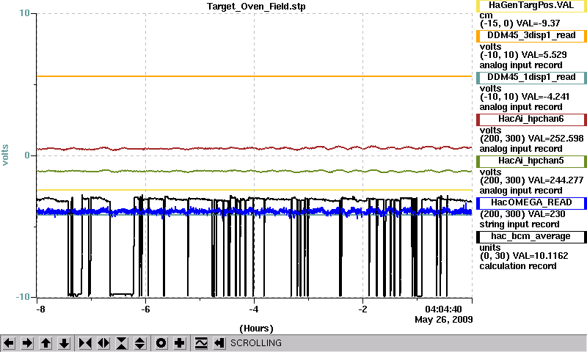Viewport: 587px width, 352px height.
Task: Click the -8 tick label on time axis
Action: click(x=40, y=309)
